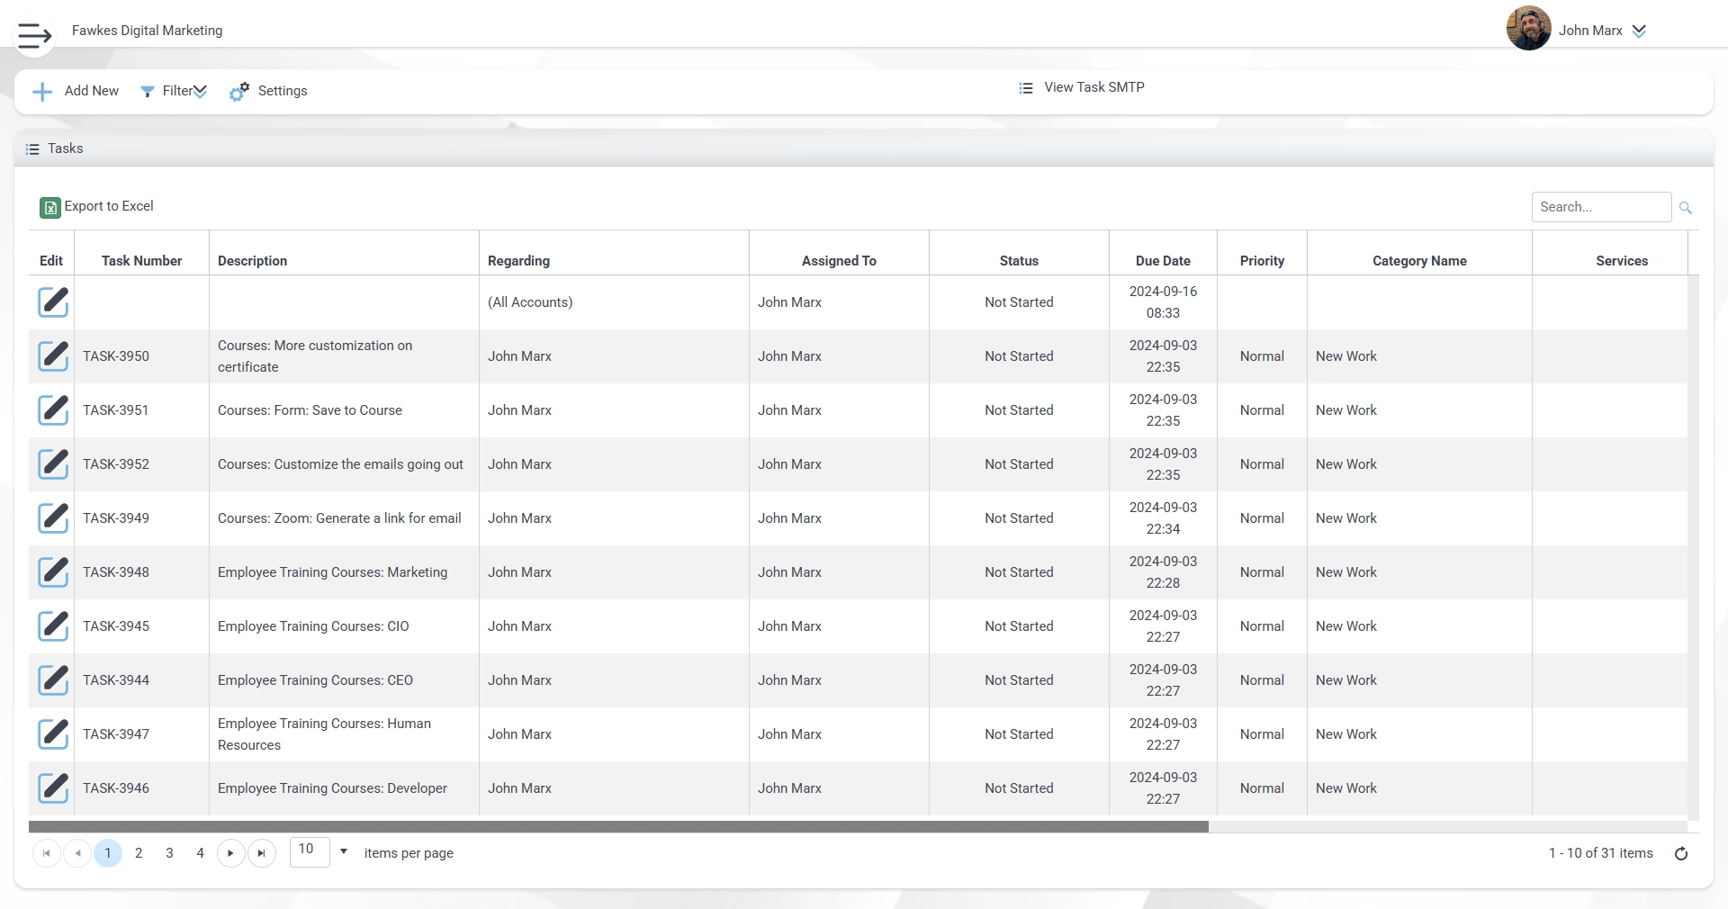
Task: Select page 2 in pager
Action: 139,853
